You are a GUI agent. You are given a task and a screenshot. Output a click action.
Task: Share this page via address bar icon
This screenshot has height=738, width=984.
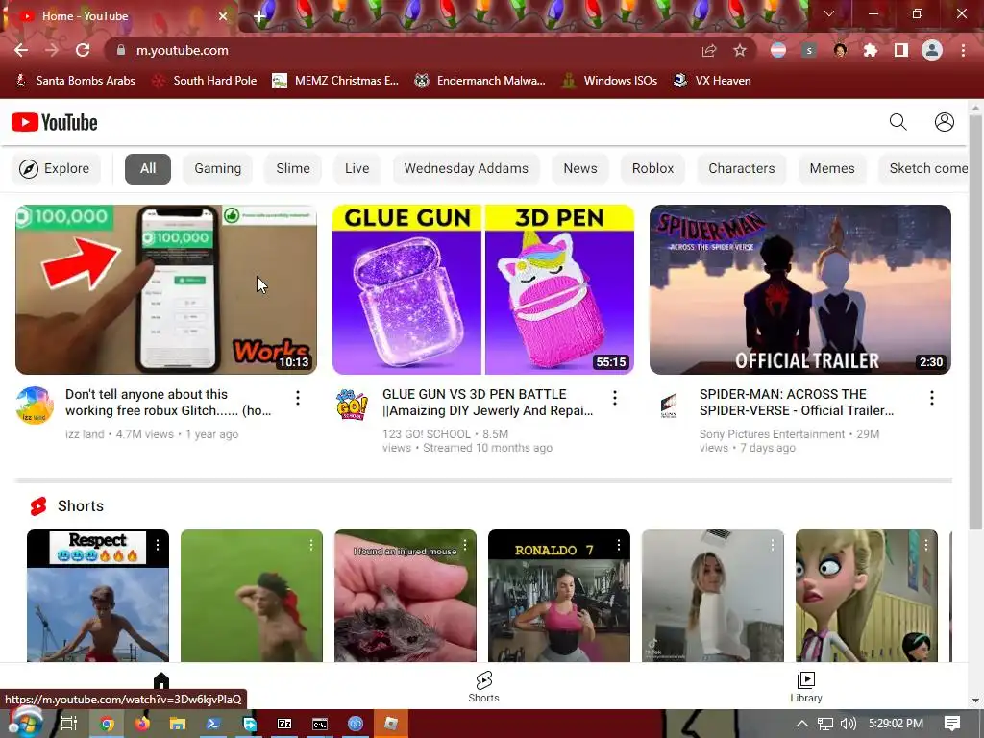709,51
